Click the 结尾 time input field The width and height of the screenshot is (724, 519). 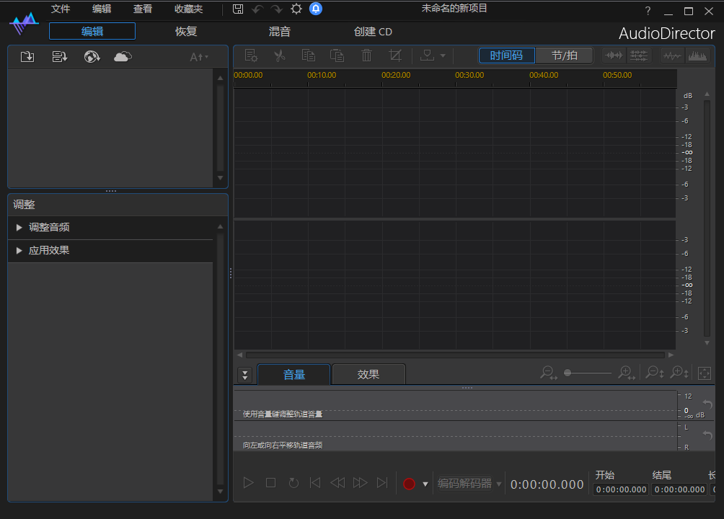click(679, 489)
